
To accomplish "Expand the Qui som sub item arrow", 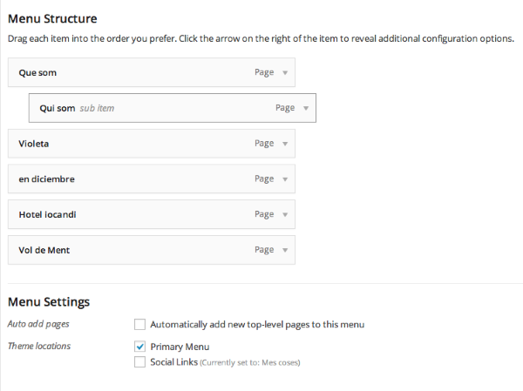I will click(306, 109).
